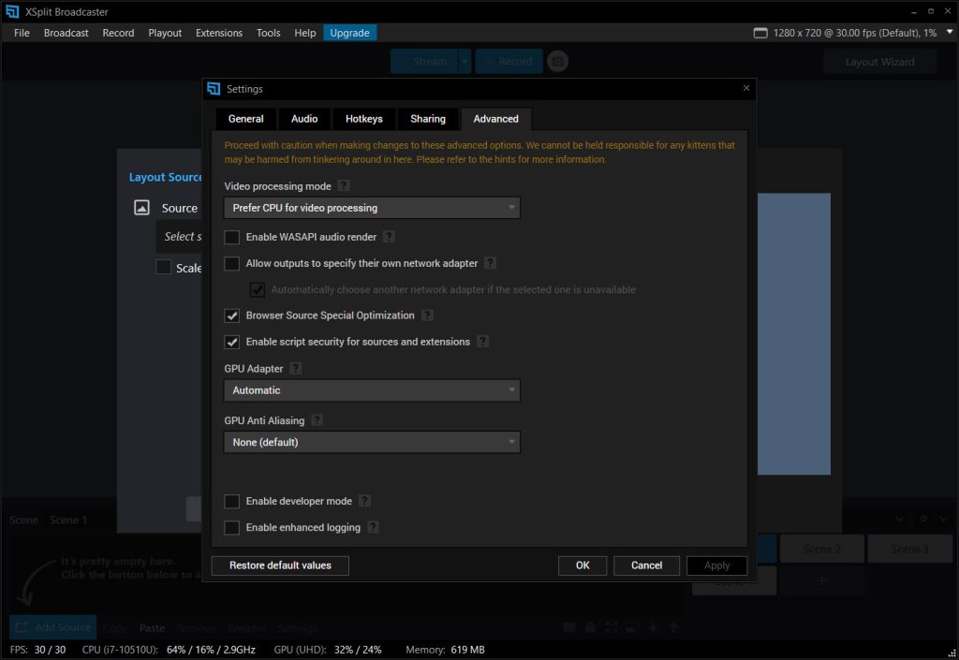Viewport: 959px width, 660px height.
Task: Click the folder icon in sources toolbar
Action: 568,627
